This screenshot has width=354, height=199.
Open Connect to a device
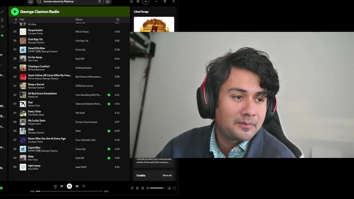(x=142, y=188)
